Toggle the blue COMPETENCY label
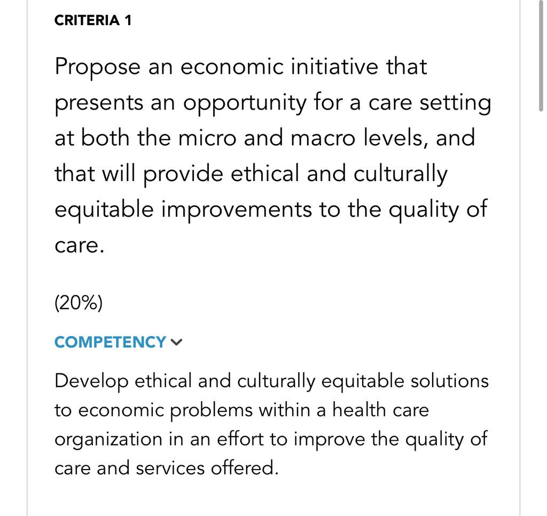Screen dimensions: 547x516 coord(110,342)
